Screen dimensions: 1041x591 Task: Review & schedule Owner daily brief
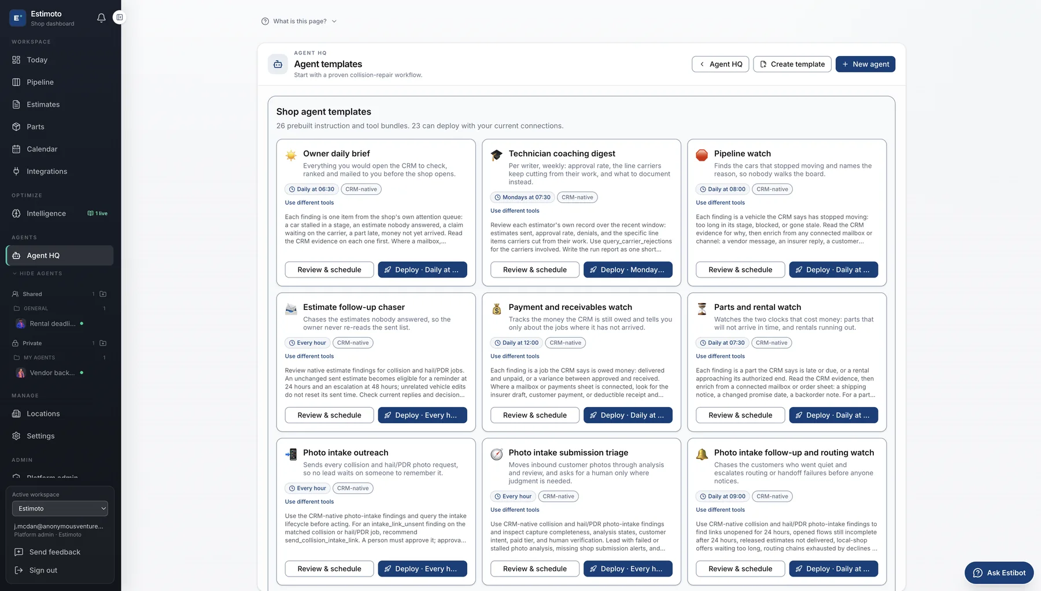coord(329,270)
